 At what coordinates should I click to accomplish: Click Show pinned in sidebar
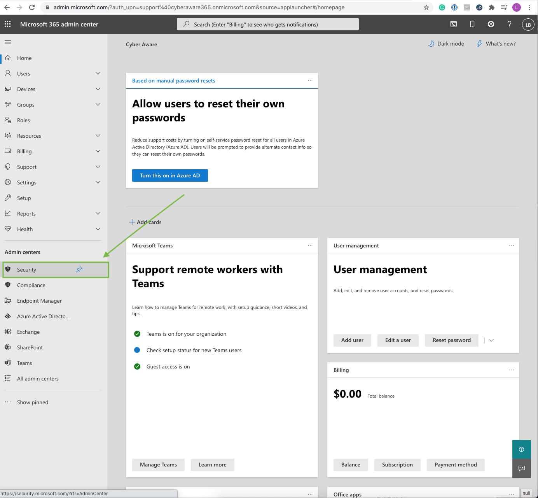pyautogui.click(x=54, y=402)
